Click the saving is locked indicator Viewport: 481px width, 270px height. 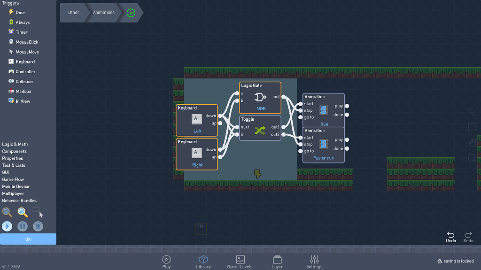(456, 261)
